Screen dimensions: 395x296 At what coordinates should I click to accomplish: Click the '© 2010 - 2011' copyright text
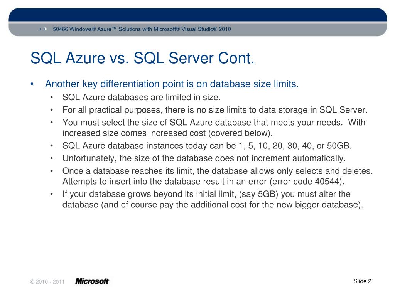click(47, 282)
